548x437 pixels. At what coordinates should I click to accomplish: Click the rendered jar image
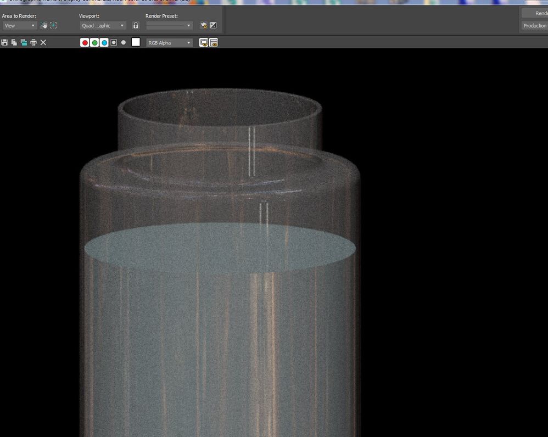coord(220,262)
